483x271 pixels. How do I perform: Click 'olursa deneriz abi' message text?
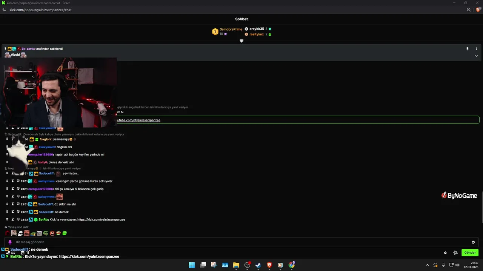(61, 162)
